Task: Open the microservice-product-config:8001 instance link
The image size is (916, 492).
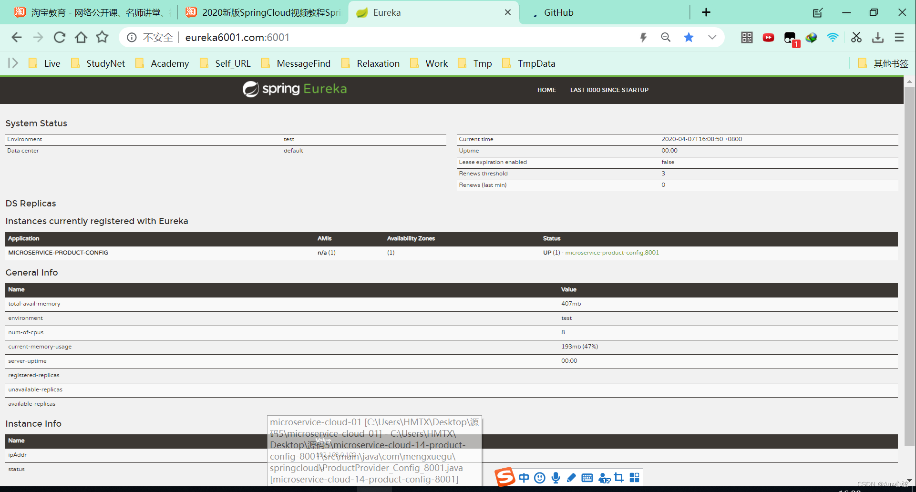Action: pos(612,253)
